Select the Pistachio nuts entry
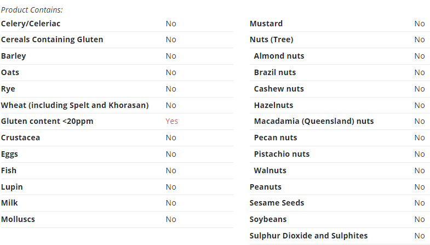 (x=282, y=154)
